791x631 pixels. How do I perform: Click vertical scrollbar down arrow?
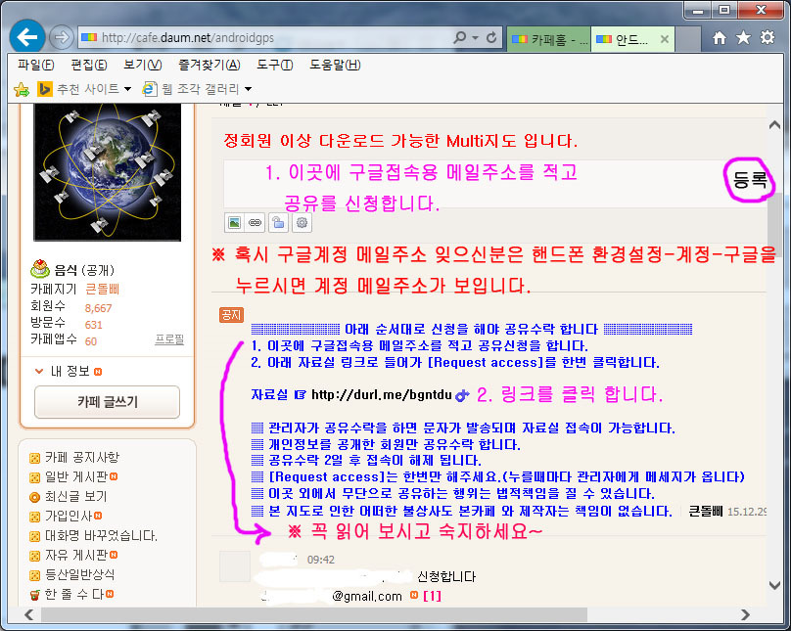tap(775, 585)
